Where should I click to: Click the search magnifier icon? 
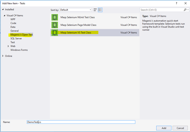click(x=185, y=10)
